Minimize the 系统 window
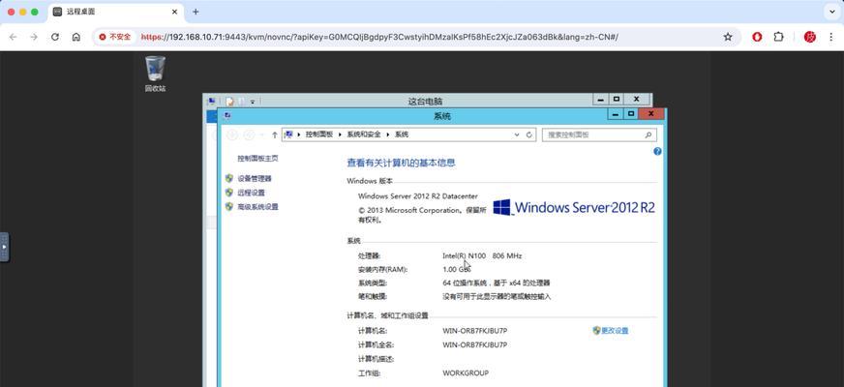 coord(616,114)
